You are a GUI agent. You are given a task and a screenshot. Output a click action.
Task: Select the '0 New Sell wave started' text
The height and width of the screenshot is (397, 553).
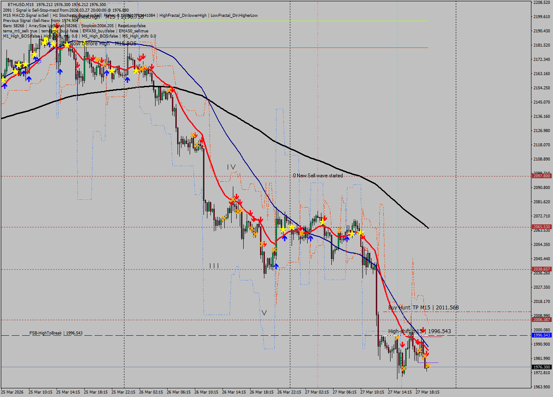(x=318, y=176)
